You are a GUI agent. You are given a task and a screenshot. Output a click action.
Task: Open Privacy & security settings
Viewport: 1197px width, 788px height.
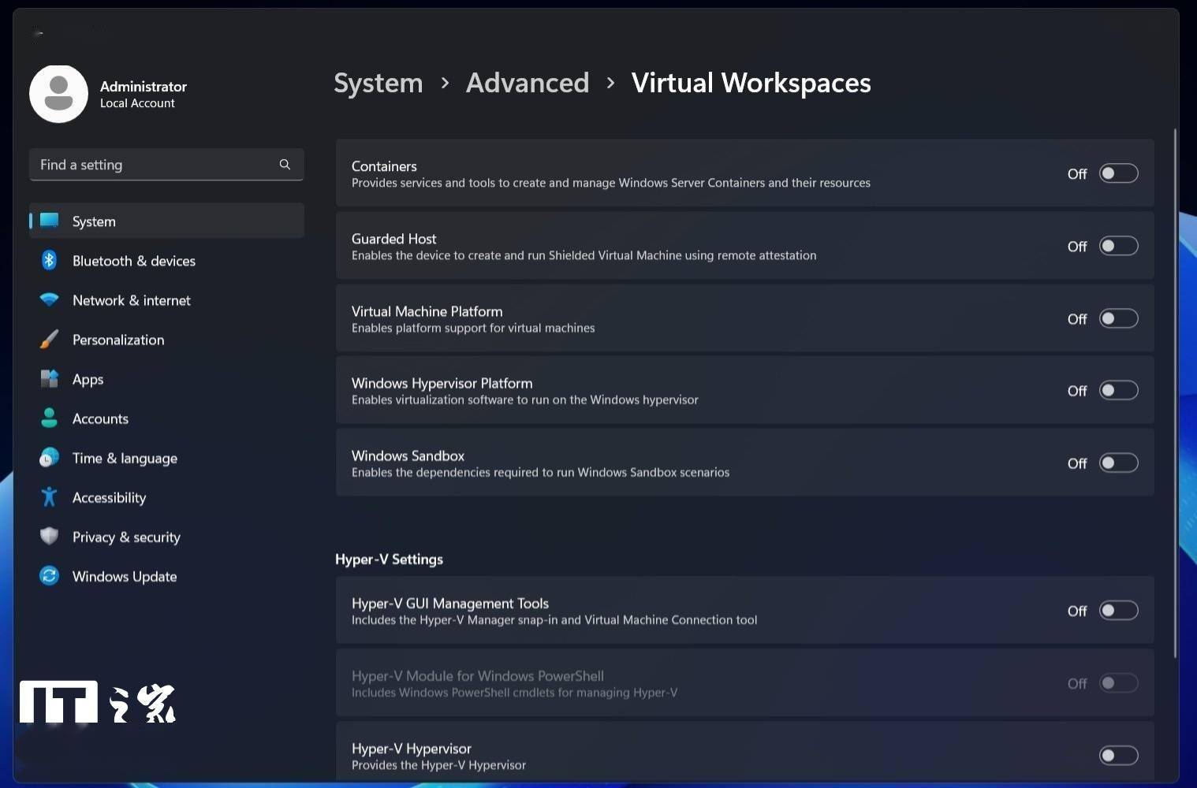166,536
